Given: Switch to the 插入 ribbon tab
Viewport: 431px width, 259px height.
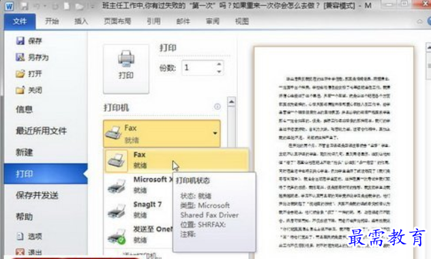Looking at the screenshot, I should (x=80, y=21).
